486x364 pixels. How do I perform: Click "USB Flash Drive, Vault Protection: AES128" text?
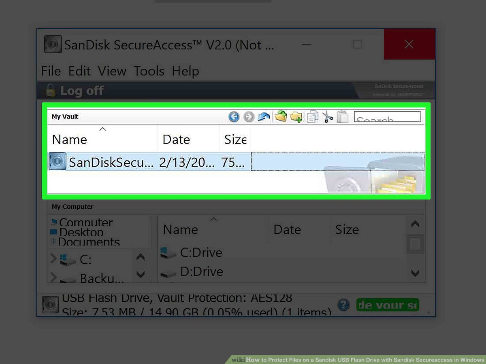(x=177, y=298)
